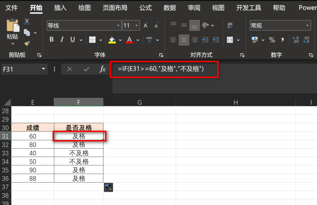Open 字体 dialog launcher

coord(161,55)
